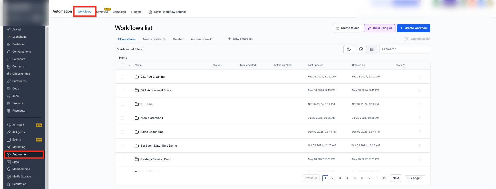Image resolution: width=496 pixels, height=189 pixels.
Task: Switch to the Overview tab
Action: 102,12
